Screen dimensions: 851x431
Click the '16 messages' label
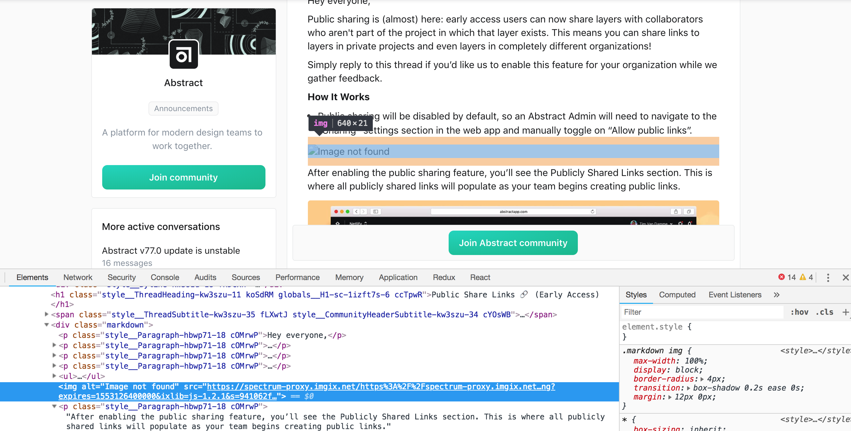127,263
